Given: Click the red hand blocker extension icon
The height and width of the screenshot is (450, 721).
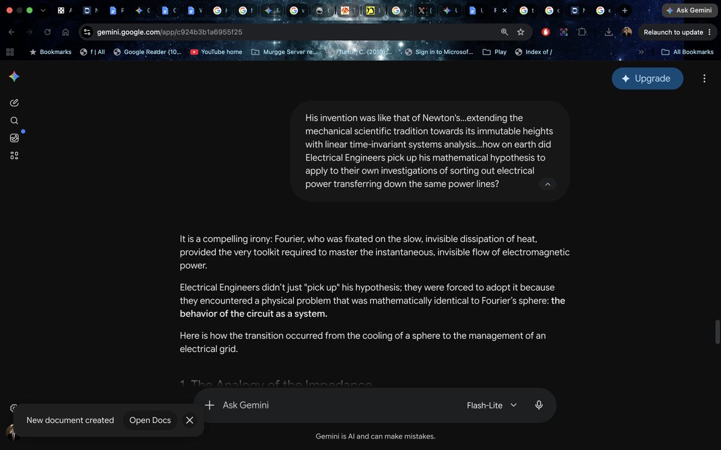Looking at the screenshot, I should (546, 32).
